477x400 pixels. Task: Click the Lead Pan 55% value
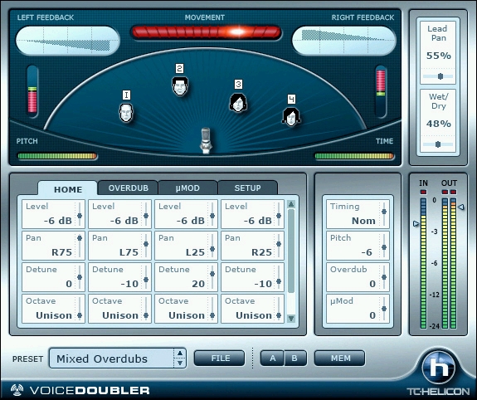[x=438, y=56]
